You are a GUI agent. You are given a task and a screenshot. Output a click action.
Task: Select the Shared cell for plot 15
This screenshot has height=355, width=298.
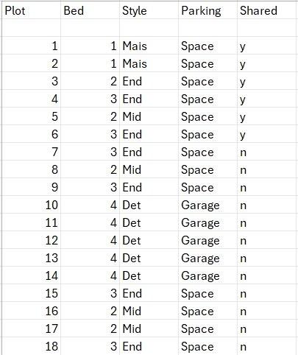point(267,293)
